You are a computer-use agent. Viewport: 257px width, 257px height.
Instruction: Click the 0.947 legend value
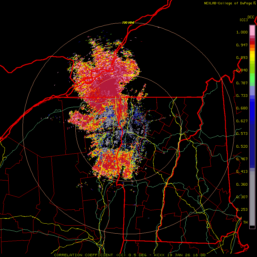[242, 45]
